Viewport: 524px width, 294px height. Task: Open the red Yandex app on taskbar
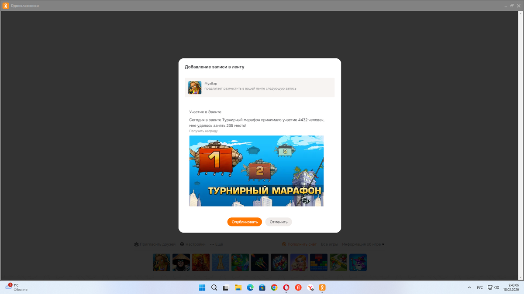[x=298, y=287]
